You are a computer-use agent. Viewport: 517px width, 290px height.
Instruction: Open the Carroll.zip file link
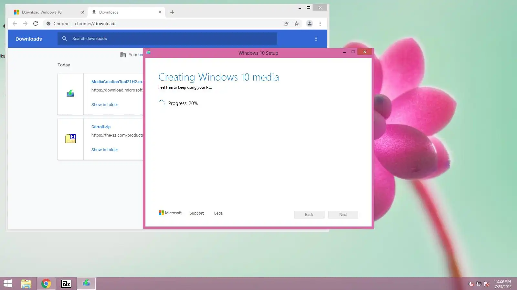[x=101, y=127]
